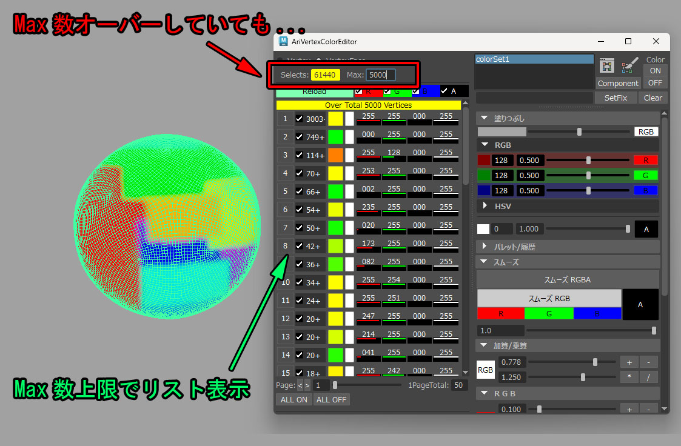Click the black A smooth button
Viewport: 681px width, 446px height.
(640, 305)
